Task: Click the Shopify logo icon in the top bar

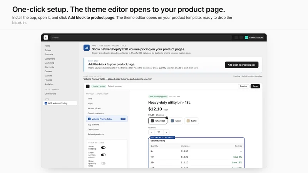Action: 46,37
